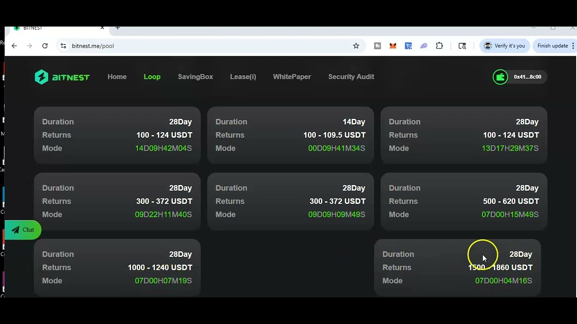
Task: Click the 1000 - 1240 USDT returns text
Action: tap(160, 267)
